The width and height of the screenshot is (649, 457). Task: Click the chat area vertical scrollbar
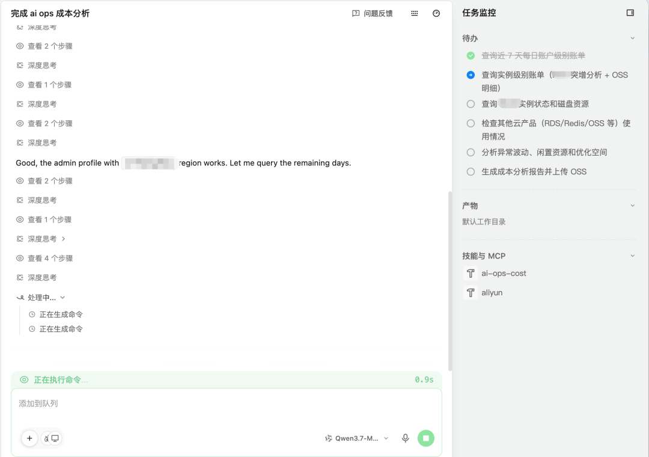tap(450, 281)
